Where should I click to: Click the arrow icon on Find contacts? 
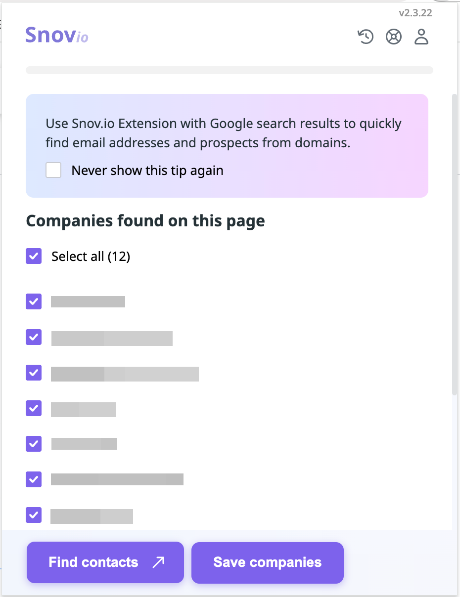pyautogui.click(x=158, y=562)
